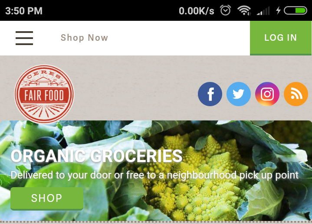Tap the 3:50 PM clock
Screen dimensions: 312x224
click(x=24, y=11)
